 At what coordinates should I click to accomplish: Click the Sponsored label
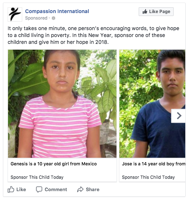coord(36,18)
